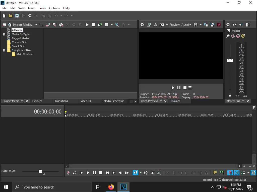Select All Media in the tree

[x=17, y=30]
